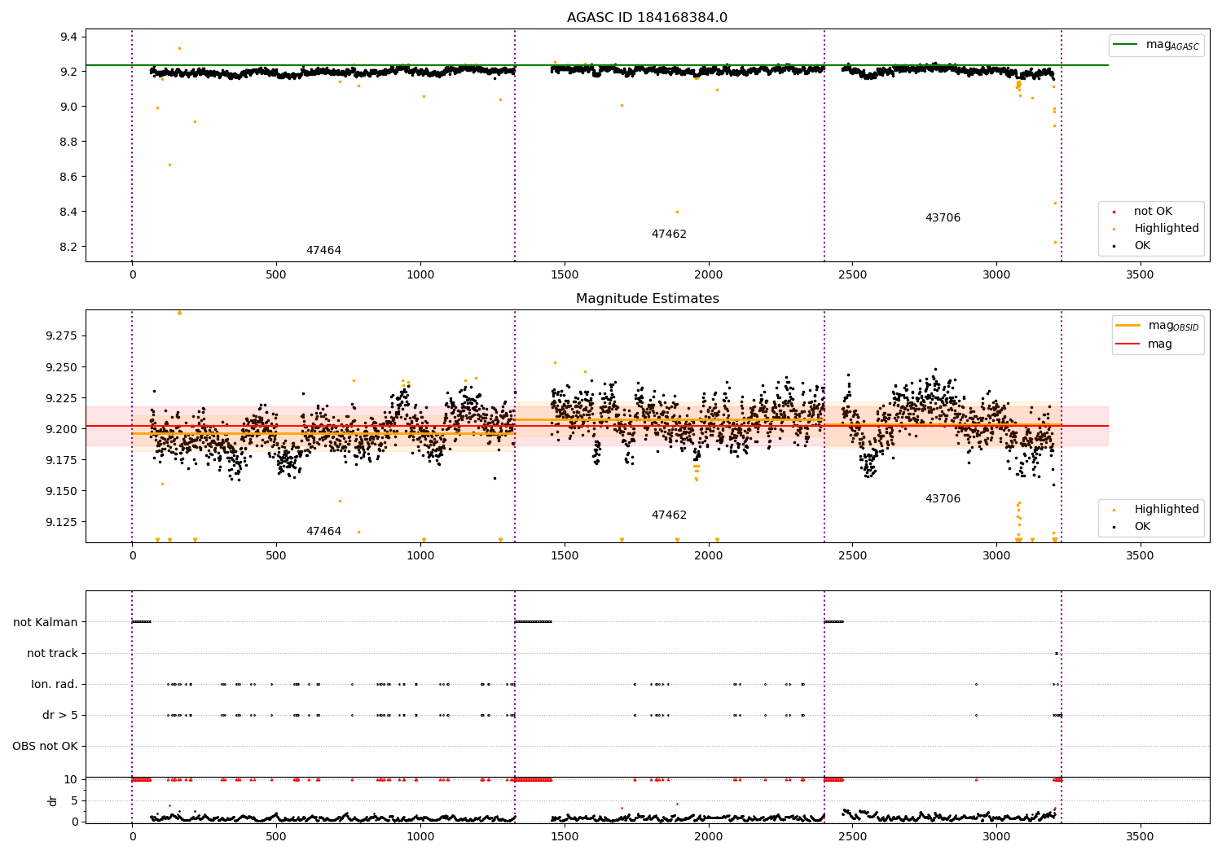Screen dimensions: 1222x855
Task: Click obsid label 47462 in Magnitude Estimates plot
Action: pos(669,515)
